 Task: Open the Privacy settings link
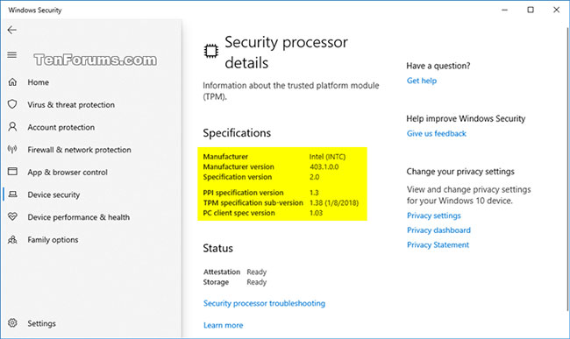434,215
